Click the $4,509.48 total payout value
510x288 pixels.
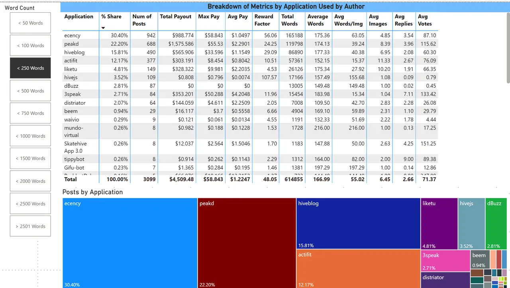[x=181, y=179]
